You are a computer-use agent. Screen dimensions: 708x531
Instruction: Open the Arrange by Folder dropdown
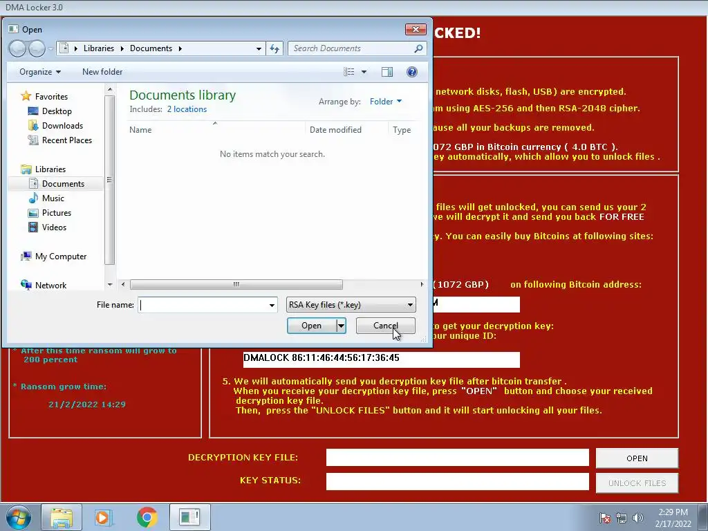pyautogui.click(x=386, y=102)
